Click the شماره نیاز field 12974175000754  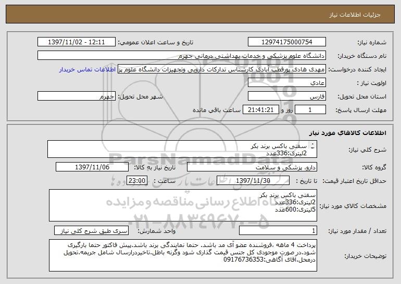[286, 42]
